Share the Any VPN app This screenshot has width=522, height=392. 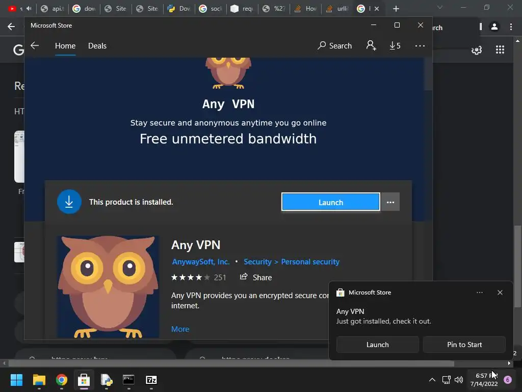click(x=256, y=277)
